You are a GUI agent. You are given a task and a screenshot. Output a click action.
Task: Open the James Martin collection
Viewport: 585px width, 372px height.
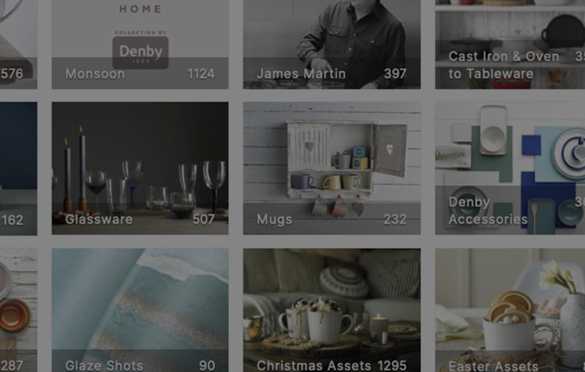point(332,44)
